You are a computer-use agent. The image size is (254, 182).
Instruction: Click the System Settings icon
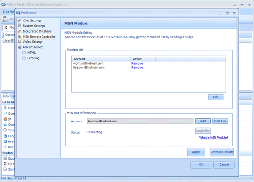(20, 26)
